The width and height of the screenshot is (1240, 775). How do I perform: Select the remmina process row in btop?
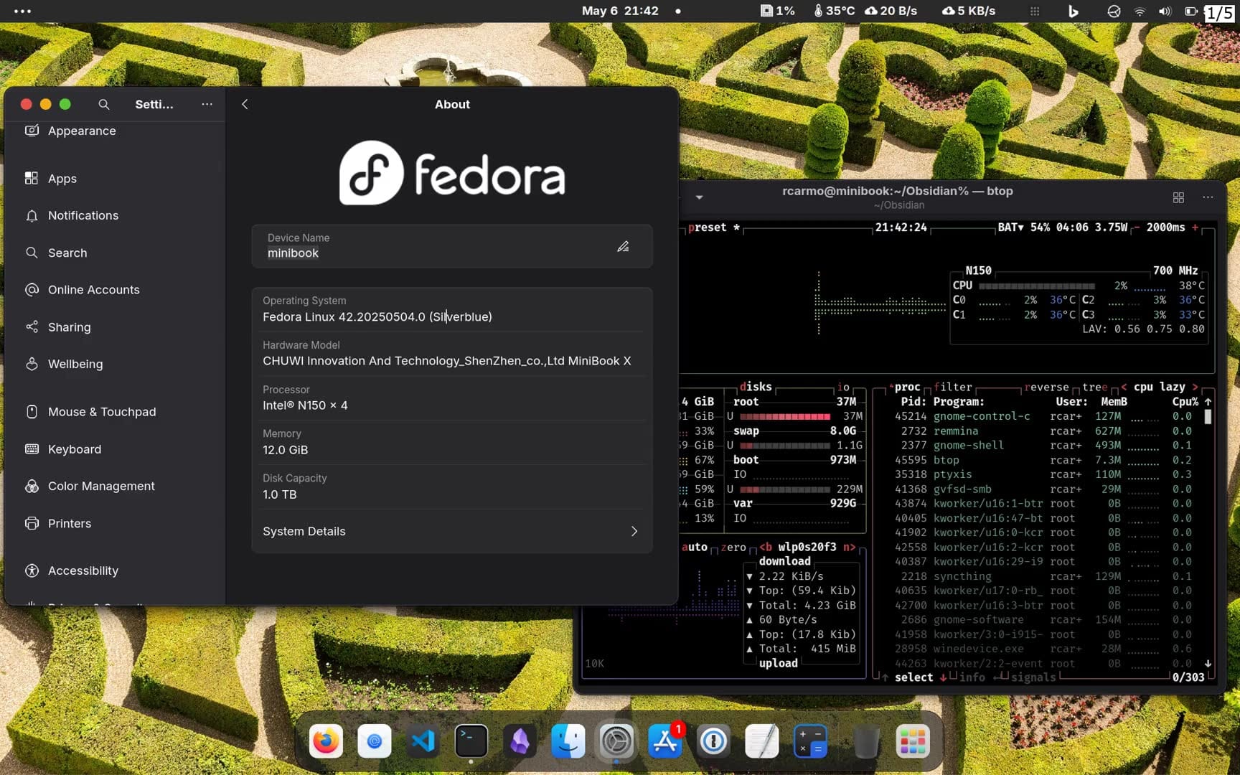(x=1043, y=431)
